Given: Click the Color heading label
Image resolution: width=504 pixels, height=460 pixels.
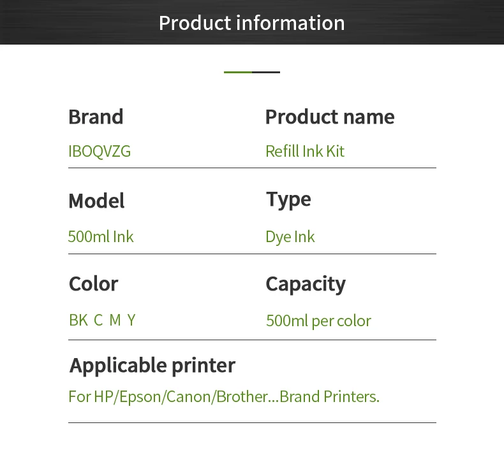Looking at the screenshot, I should pos(93,284).
